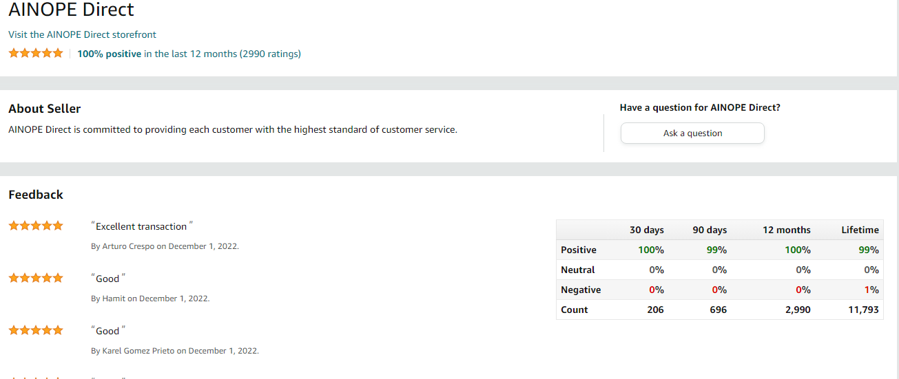Image resolution: width=899 pixels, height=379 pixels.
Task: Click the 90 days positive 99%
Action: point(717,250)
